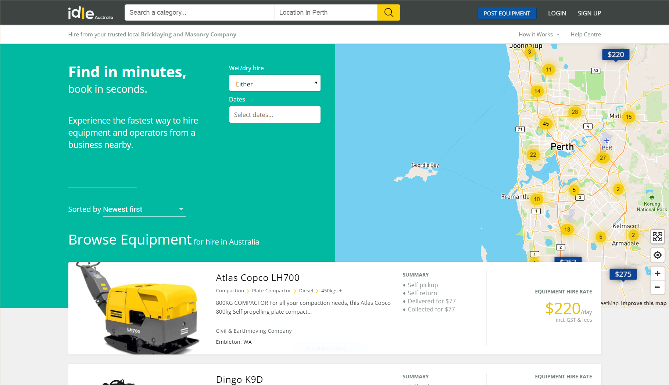Click the map cluster marker 11
This screenshot has width=669, height=385.
pyautogui.click(x=548, y=69)
